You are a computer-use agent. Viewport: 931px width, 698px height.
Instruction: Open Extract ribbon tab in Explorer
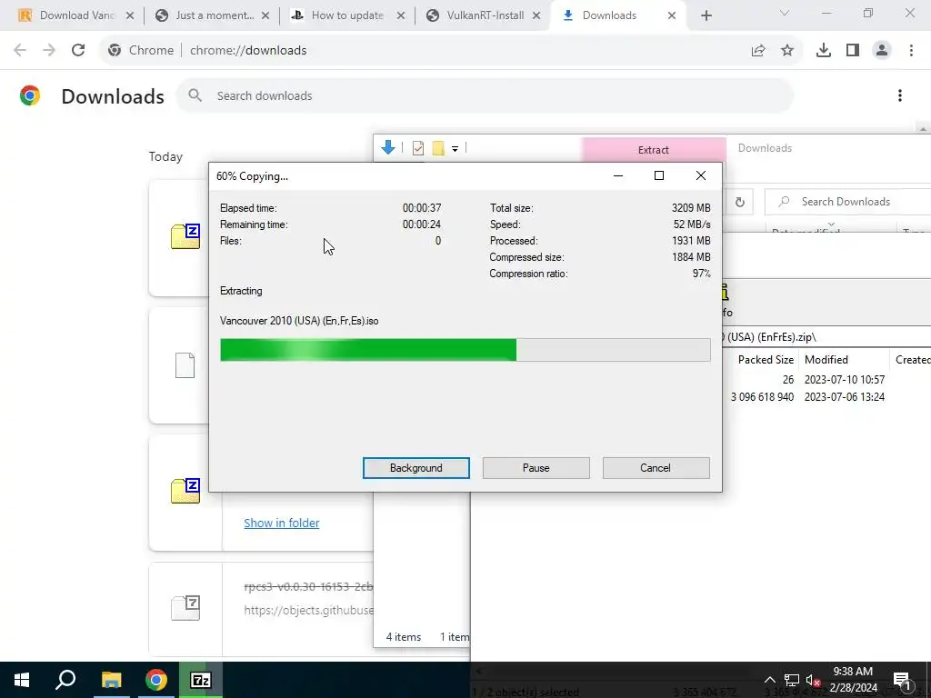point(653,150)
